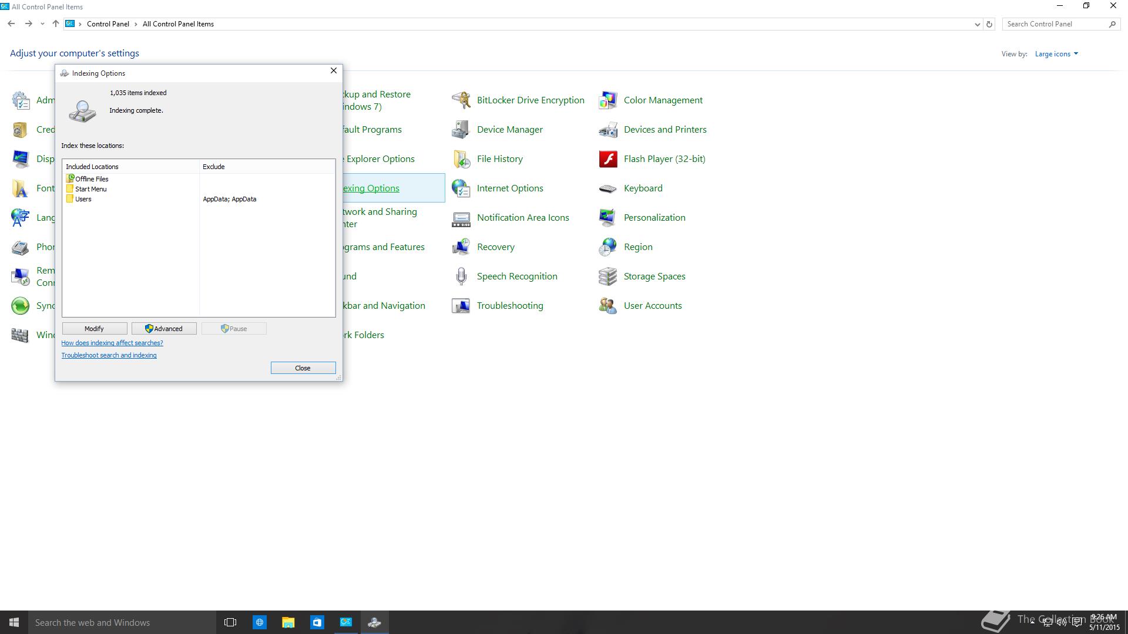Click the Display monitor icon
This screenshot has width=1128, height=634.
[21, 159]
